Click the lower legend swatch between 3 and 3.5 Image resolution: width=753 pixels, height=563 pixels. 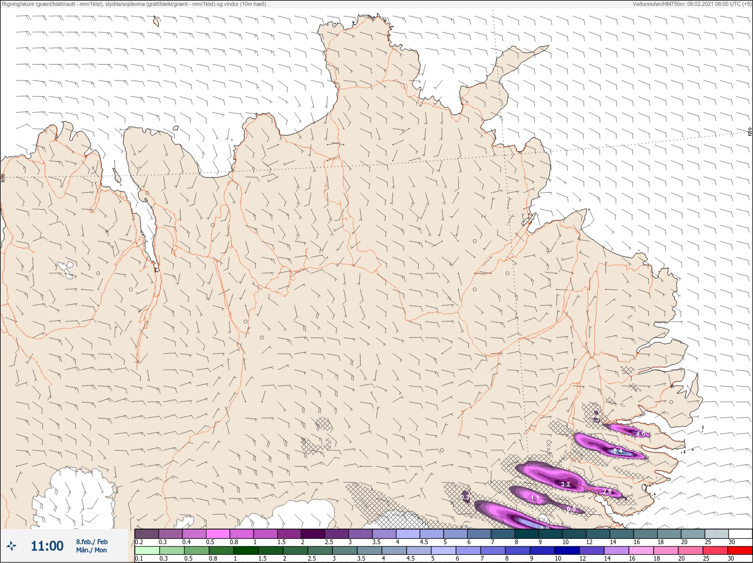click(345, 551)
